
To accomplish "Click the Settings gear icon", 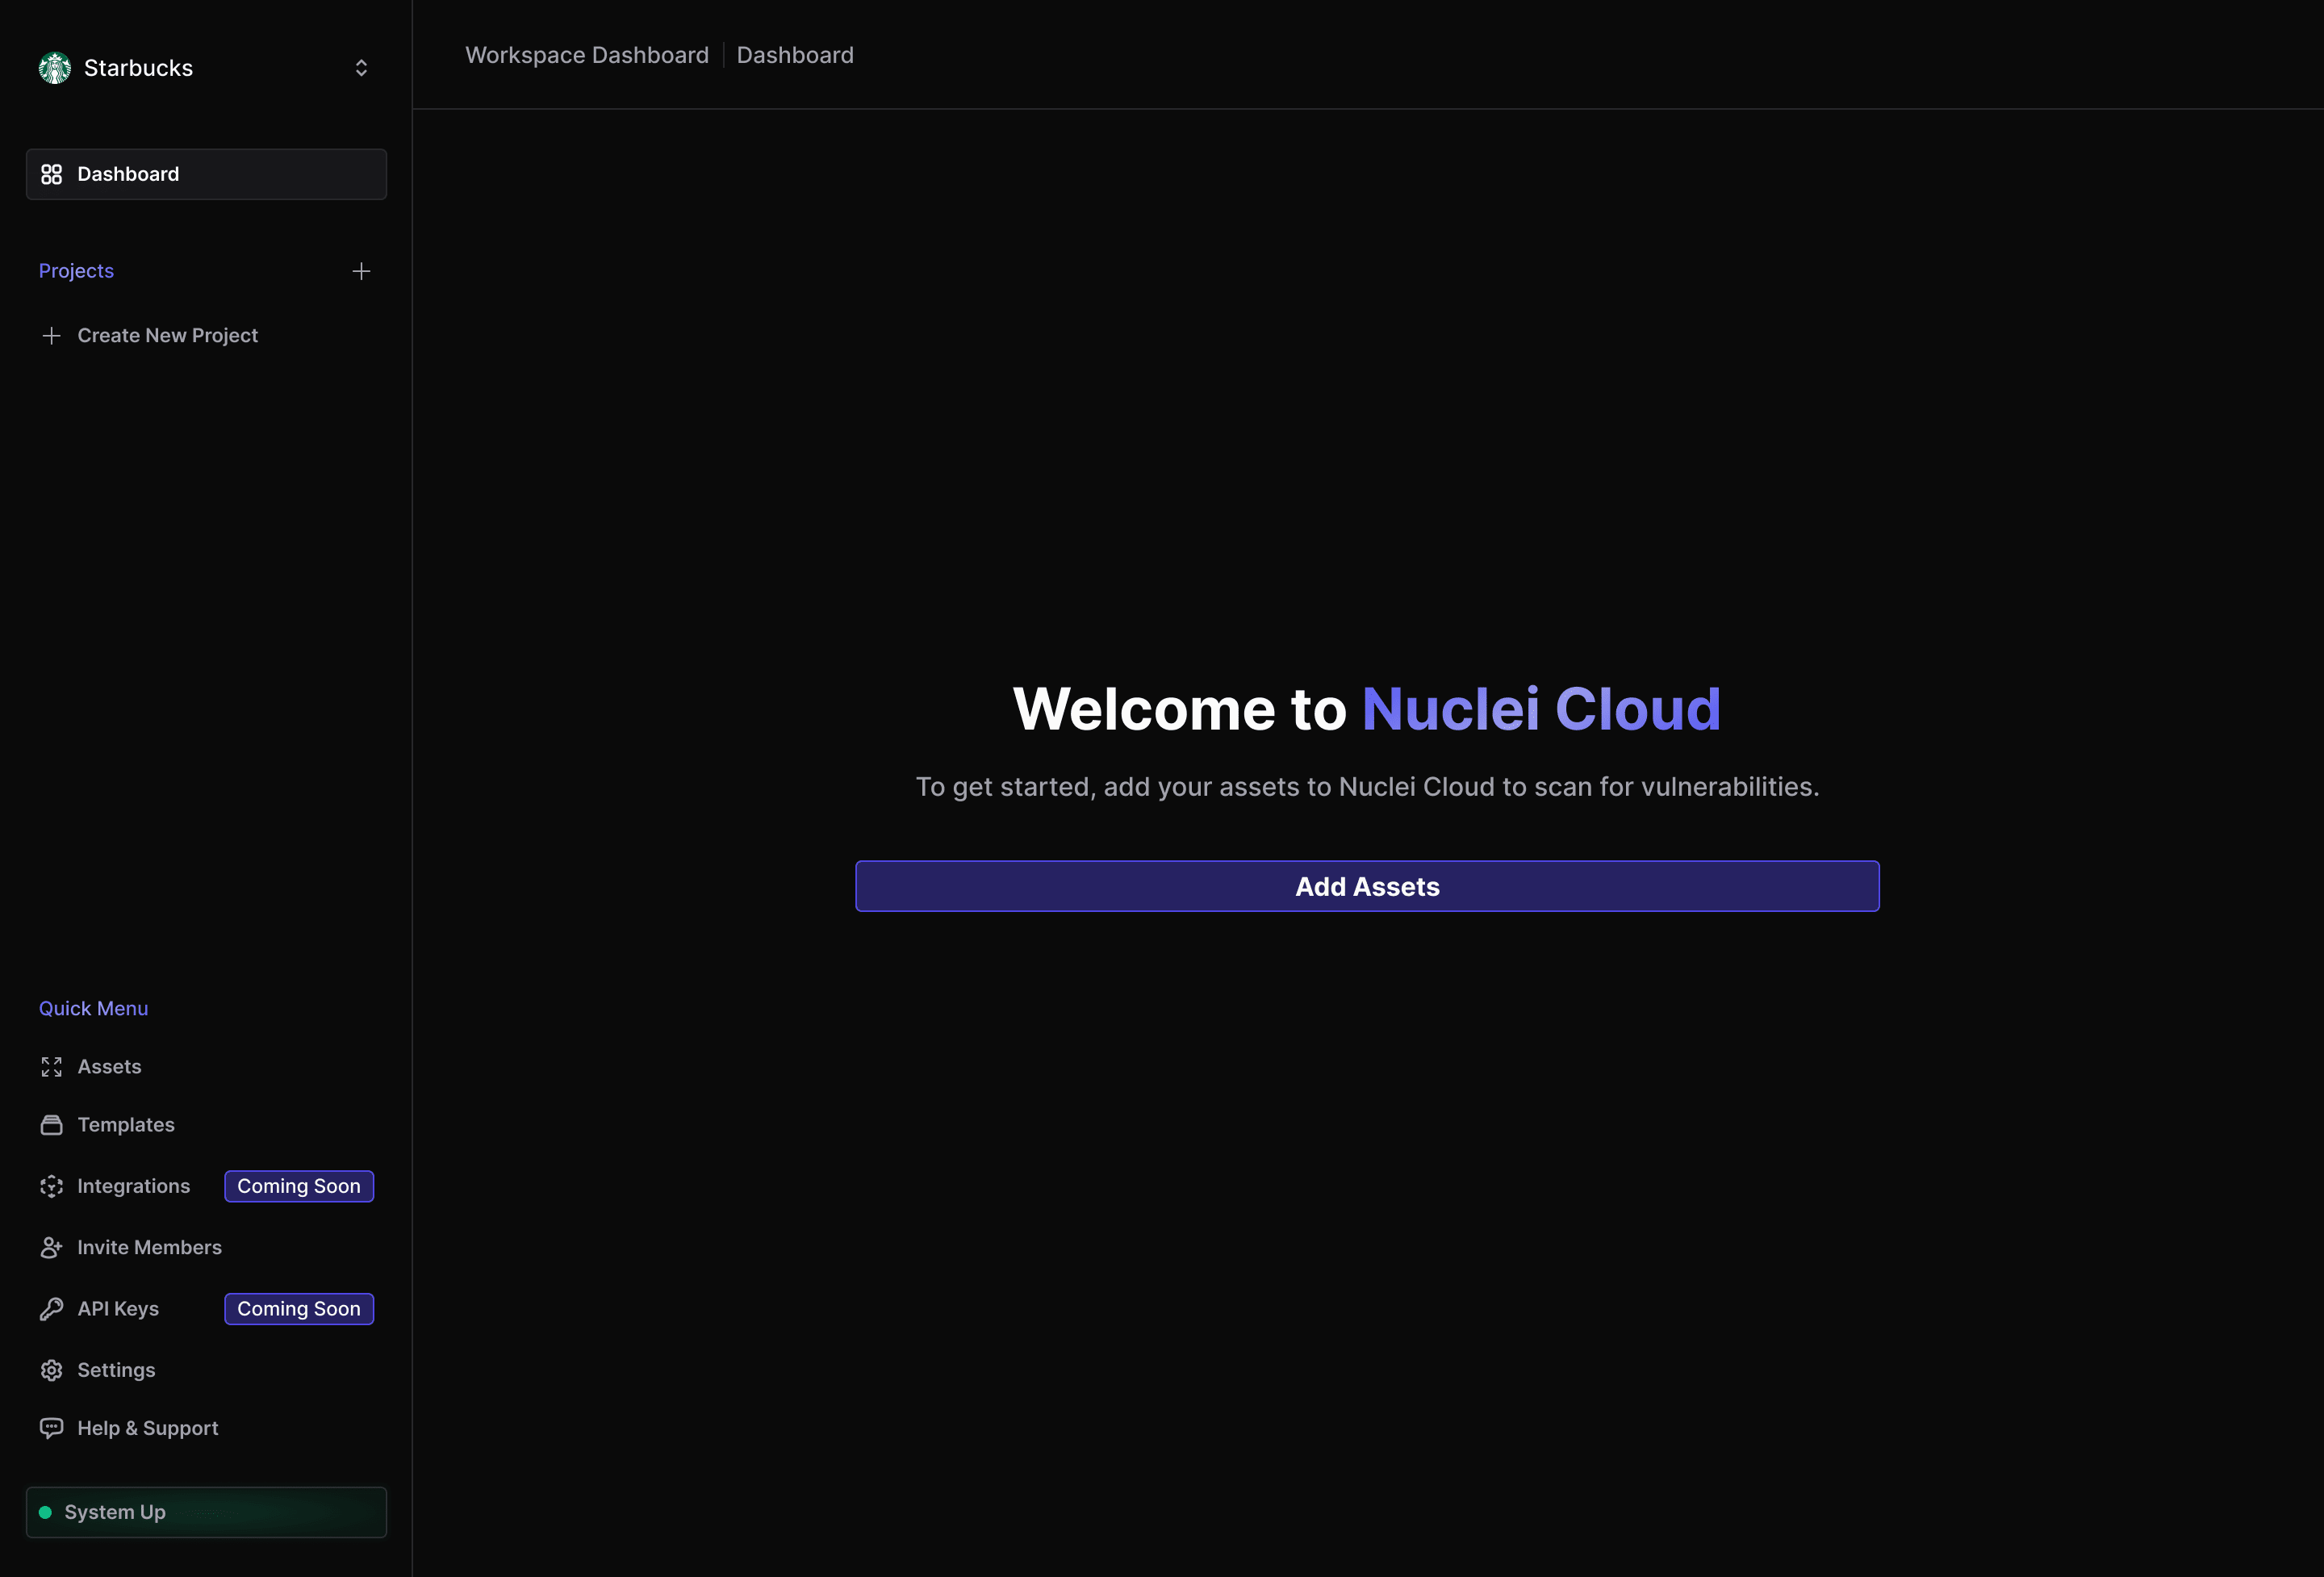I will 52,1370.
